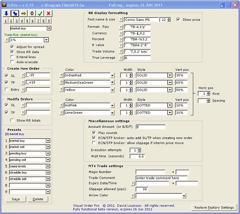Open help for Trade Risk
This screenshot has height=214, width=240.
coord(7,40)
